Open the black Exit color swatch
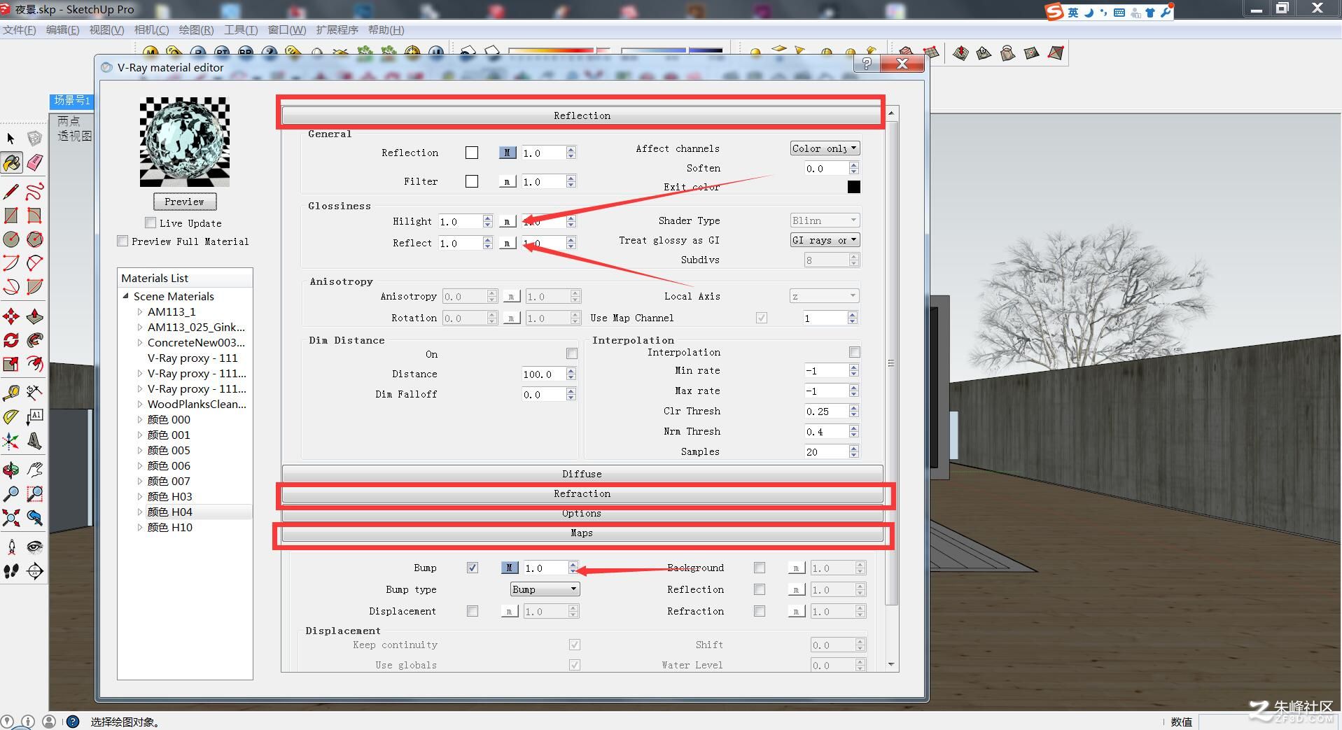This screenshot has width=1342, height=730. 853,187
